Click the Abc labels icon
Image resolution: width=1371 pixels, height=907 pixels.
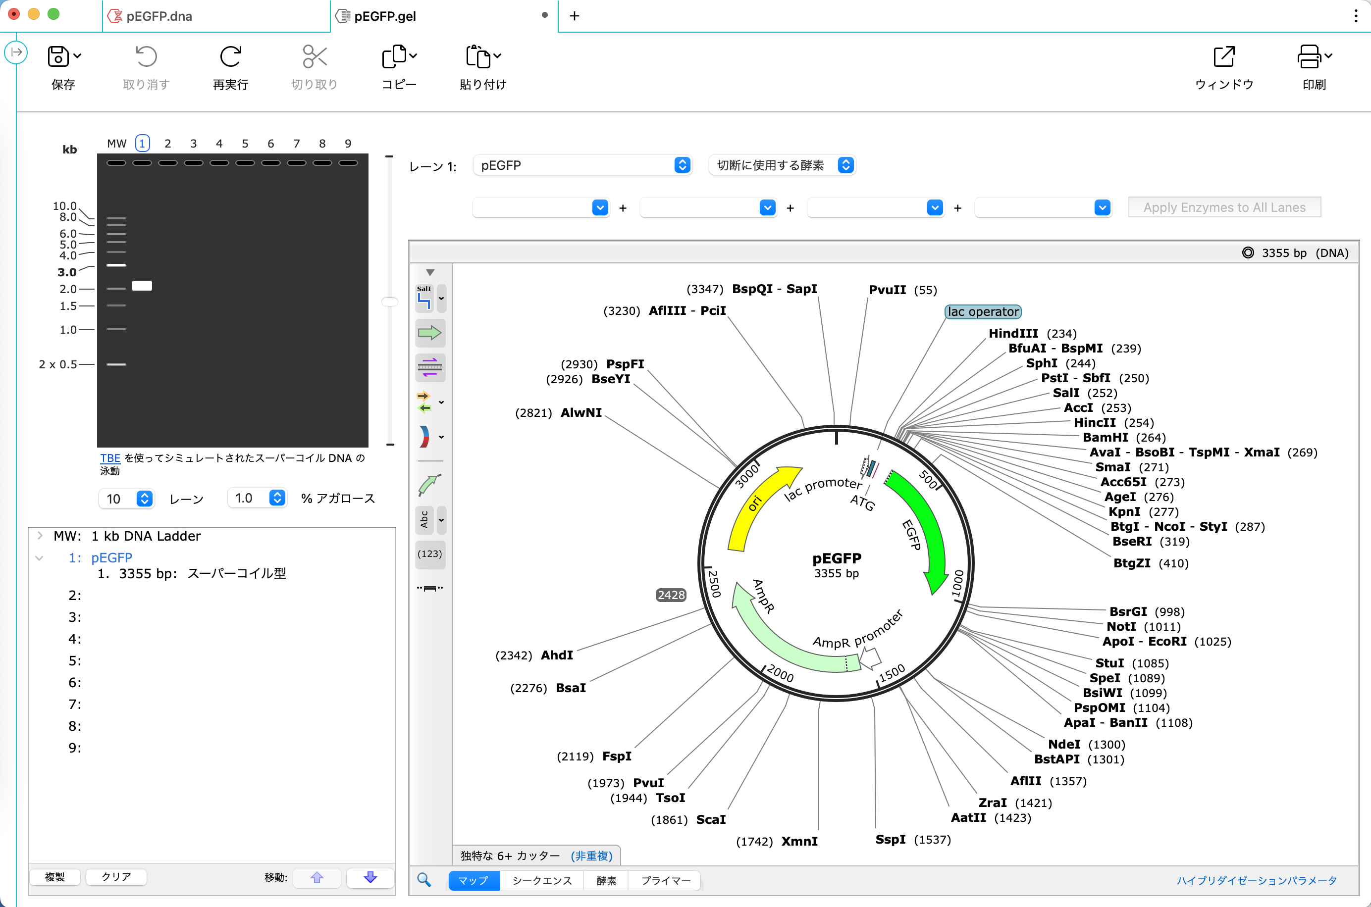pos(424,519)
